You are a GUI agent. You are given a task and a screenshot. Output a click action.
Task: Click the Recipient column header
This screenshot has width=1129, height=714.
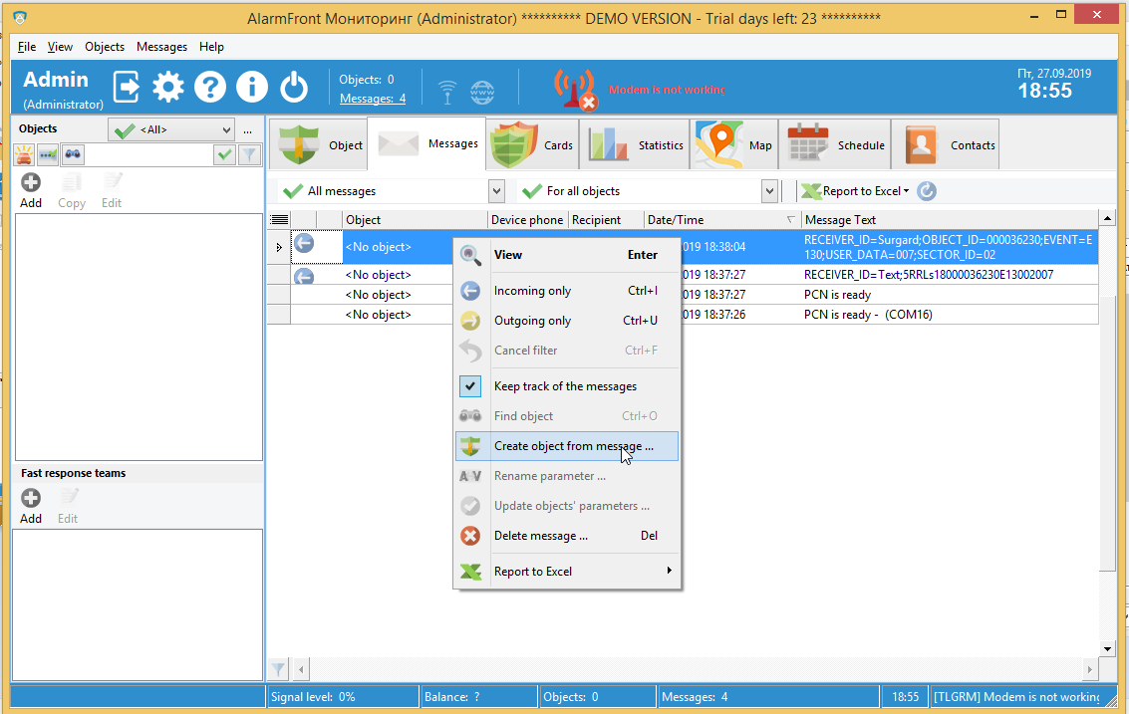[x=606, y=219]
